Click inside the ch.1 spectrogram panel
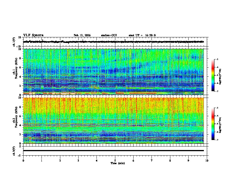This screenshot has height=180, width=233. (x=114, y=72)
